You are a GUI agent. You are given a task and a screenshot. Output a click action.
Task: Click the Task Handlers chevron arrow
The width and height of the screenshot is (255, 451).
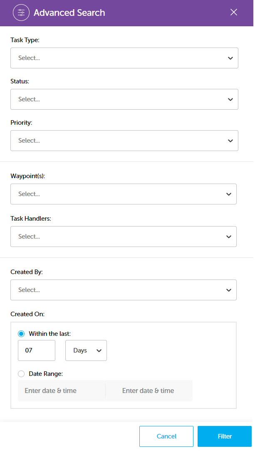click(x=229, y=237)
